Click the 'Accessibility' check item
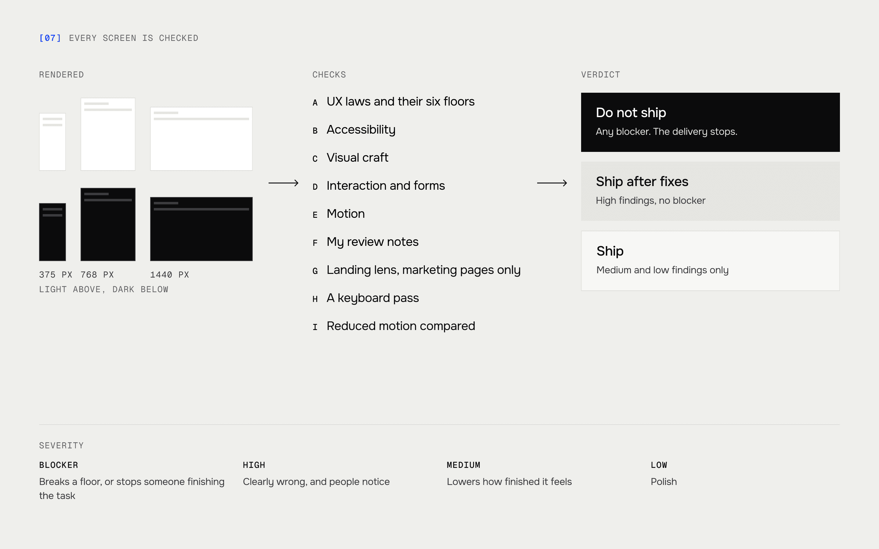 coord(361,130)
